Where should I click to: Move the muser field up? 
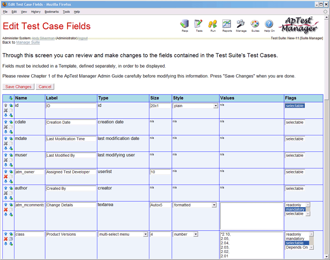(x=6, y=155)
